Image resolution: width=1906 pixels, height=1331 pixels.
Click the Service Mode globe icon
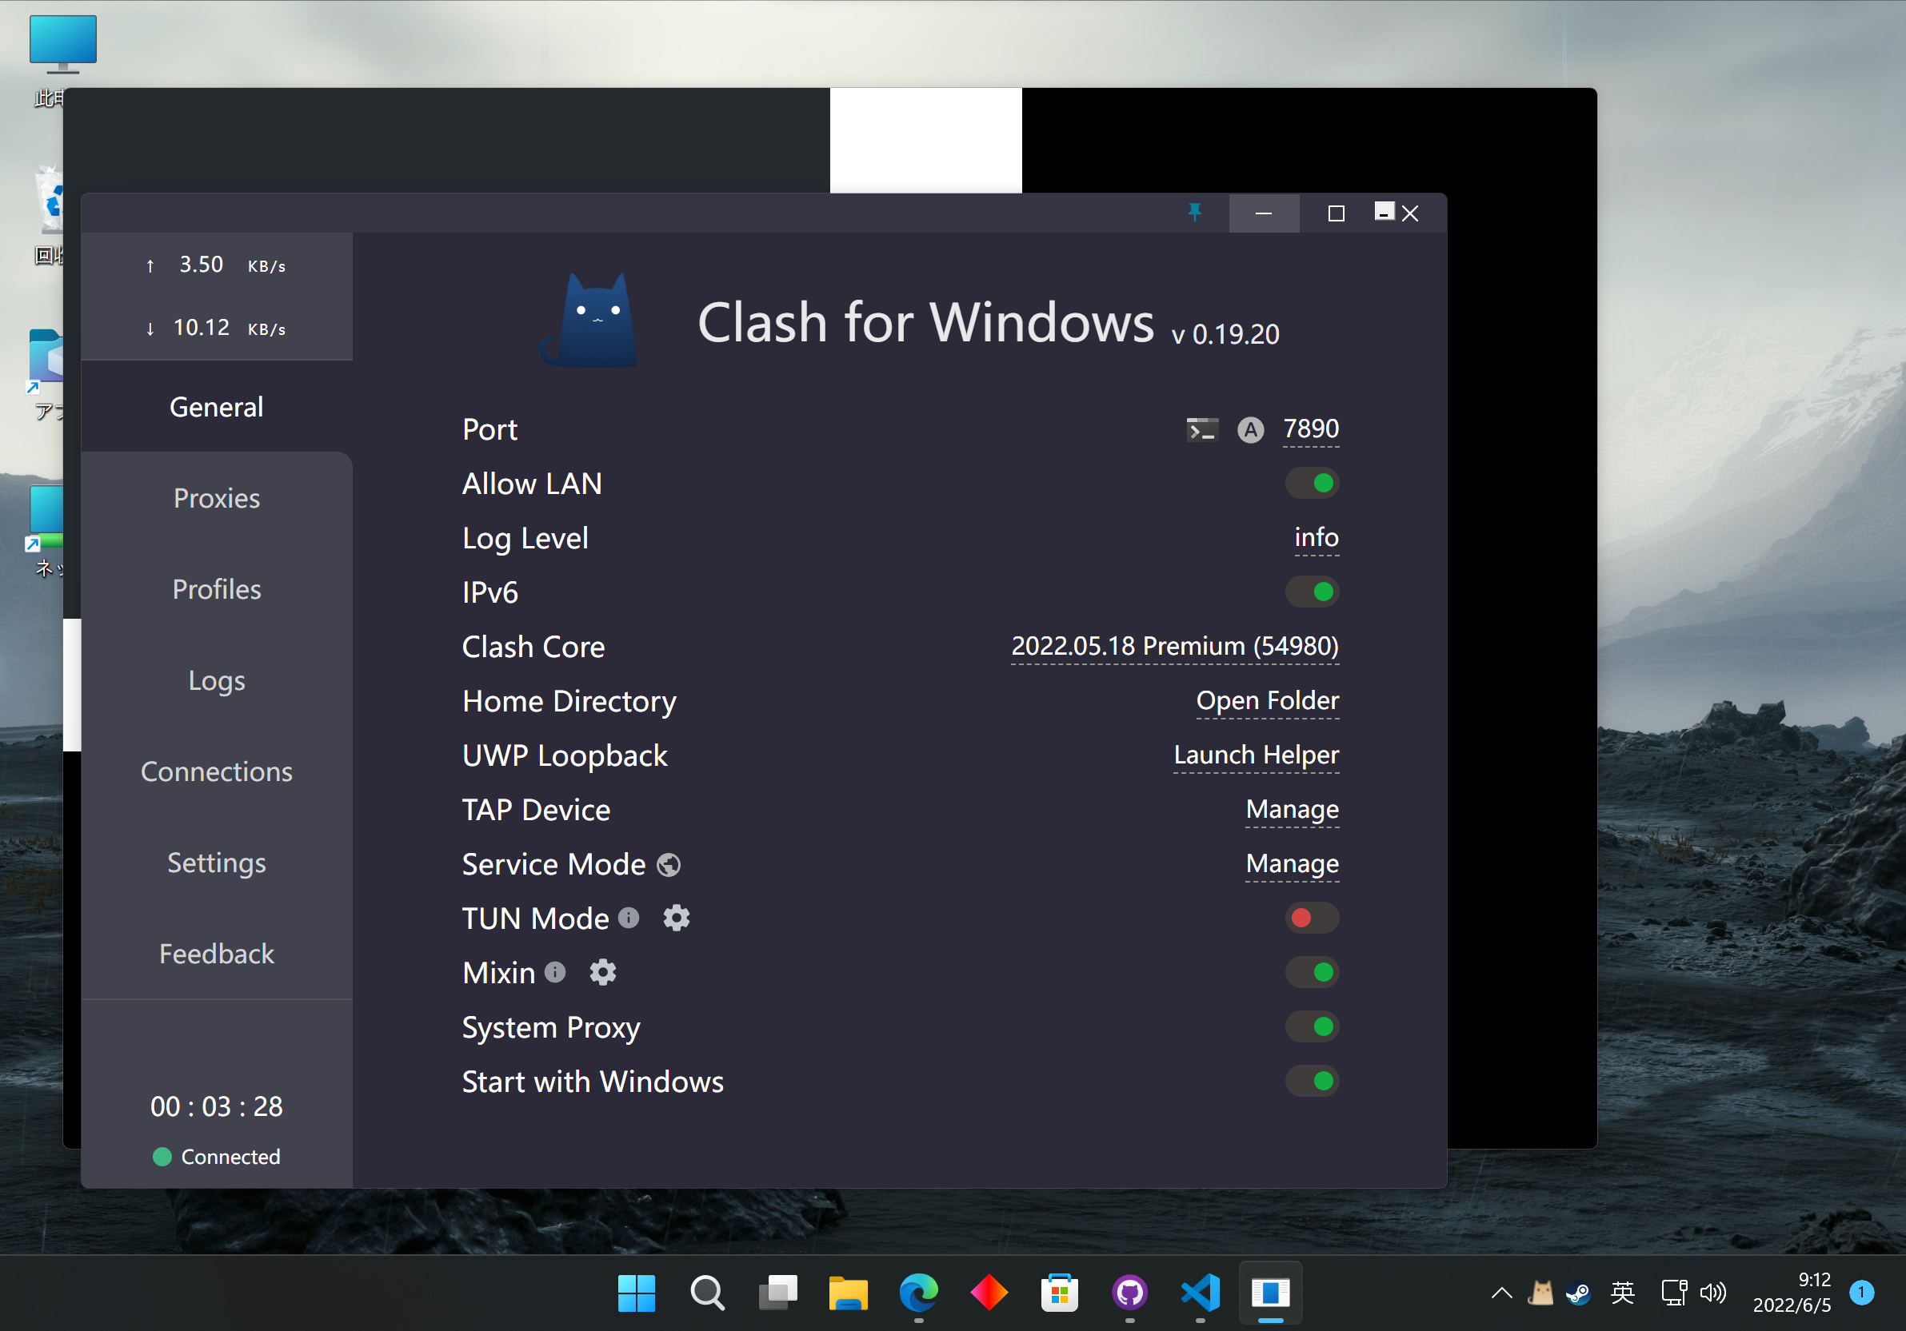point(669,865)
